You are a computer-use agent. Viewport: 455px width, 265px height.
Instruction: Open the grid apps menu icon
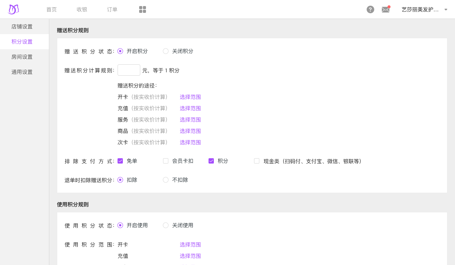(x=143, y=9)
